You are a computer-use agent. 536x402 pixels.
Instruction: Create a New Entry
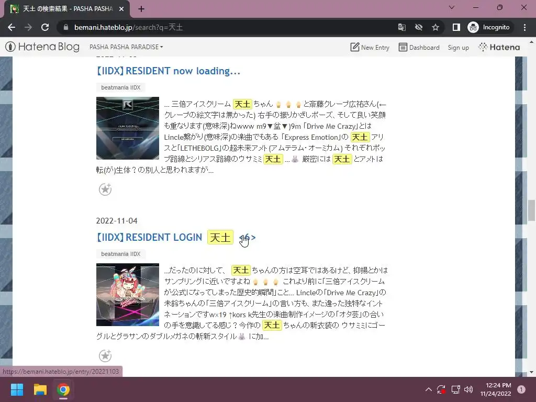[x=370, y=47]
